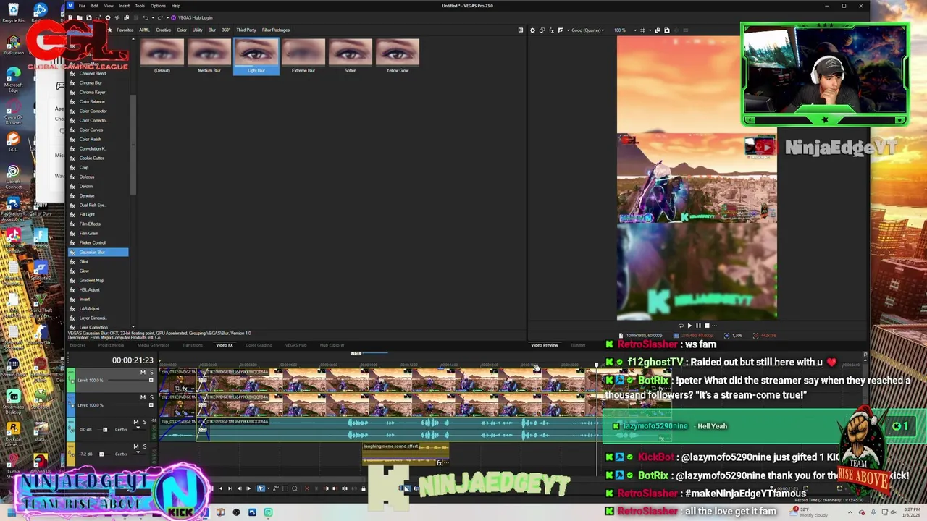
Task: Open Microsoft Edge desktop shortcut
Action: 13,80
